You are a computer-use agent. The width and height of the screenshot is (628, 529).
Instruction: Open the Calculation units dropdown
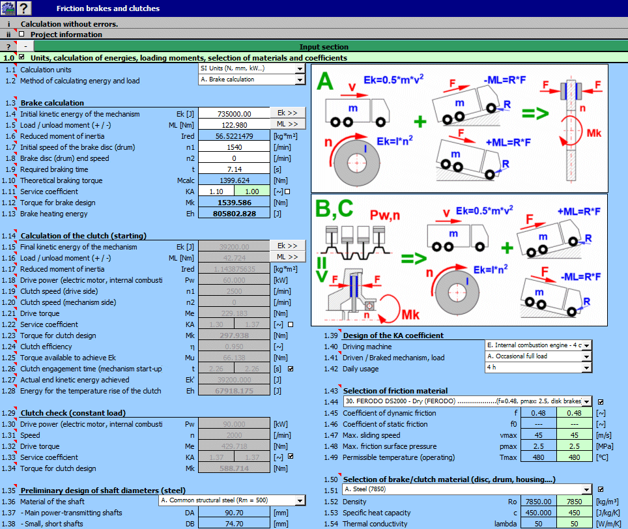(299, 68)
